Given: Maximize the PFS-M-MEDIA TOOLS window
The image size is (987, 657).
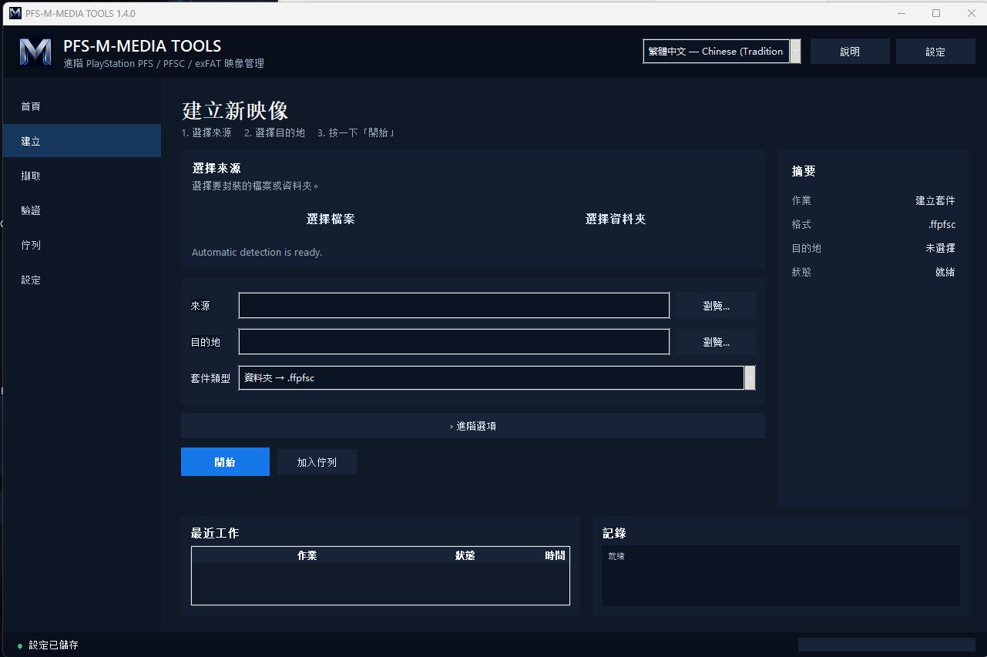Looking at the screenshot, I should (x=936, y=13).
